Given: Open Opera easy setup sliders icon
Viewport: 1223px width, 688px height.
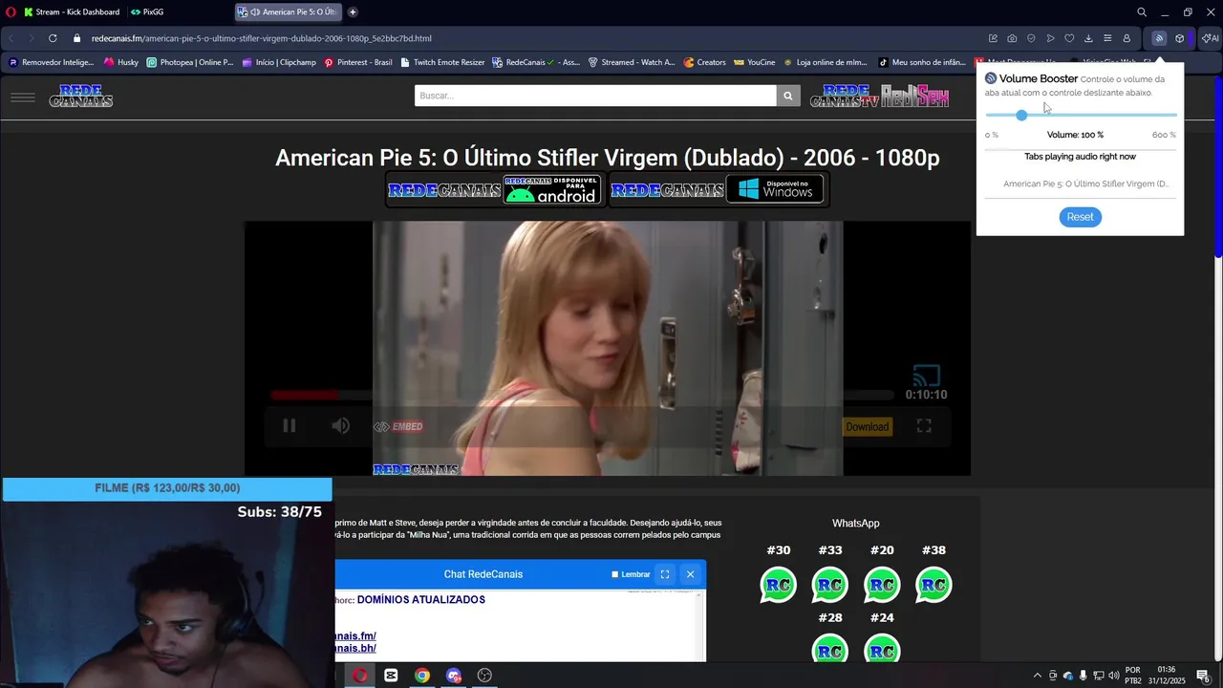Looking at the screenshot, I should point(1107,38).
